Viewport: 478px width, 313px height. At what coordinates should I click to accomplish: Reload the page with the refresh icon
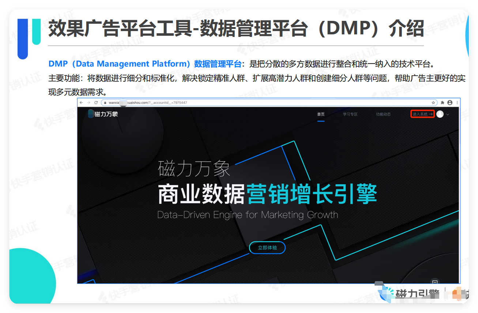pos(96,103)
